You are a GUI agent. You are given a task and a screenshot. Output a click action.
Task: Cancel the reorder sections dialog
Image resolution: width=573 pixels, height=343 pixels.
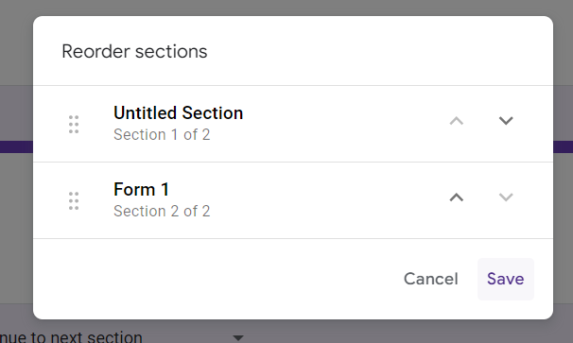tap(430, 279)
